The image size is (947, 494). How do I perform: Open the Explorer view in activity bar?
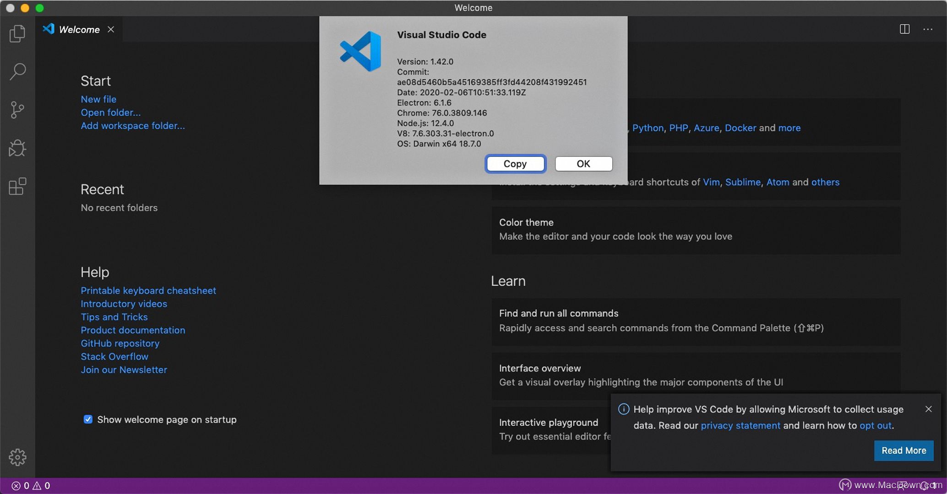tap(17, 33)
